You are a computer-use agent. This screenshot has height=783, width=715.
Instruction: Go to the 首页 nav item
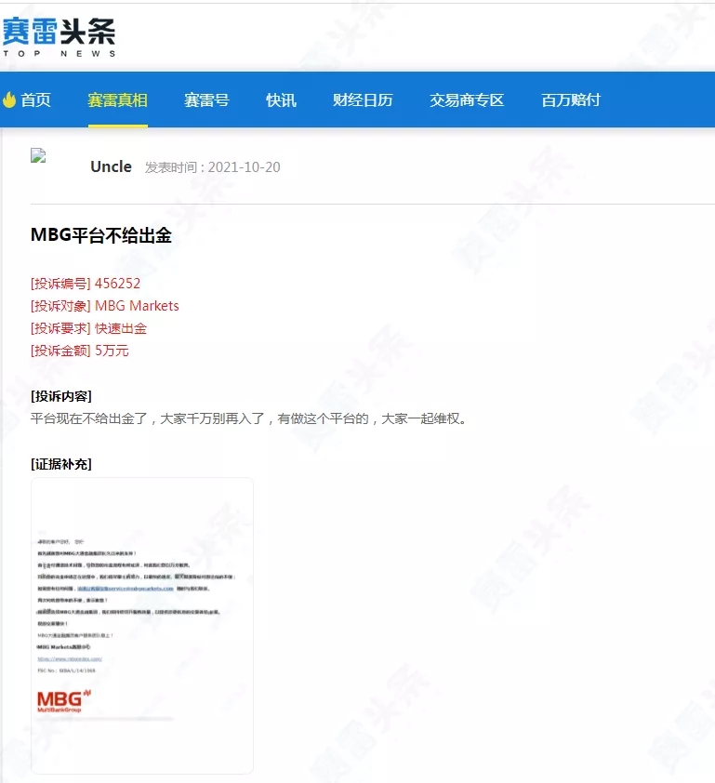tap(36, 100)
